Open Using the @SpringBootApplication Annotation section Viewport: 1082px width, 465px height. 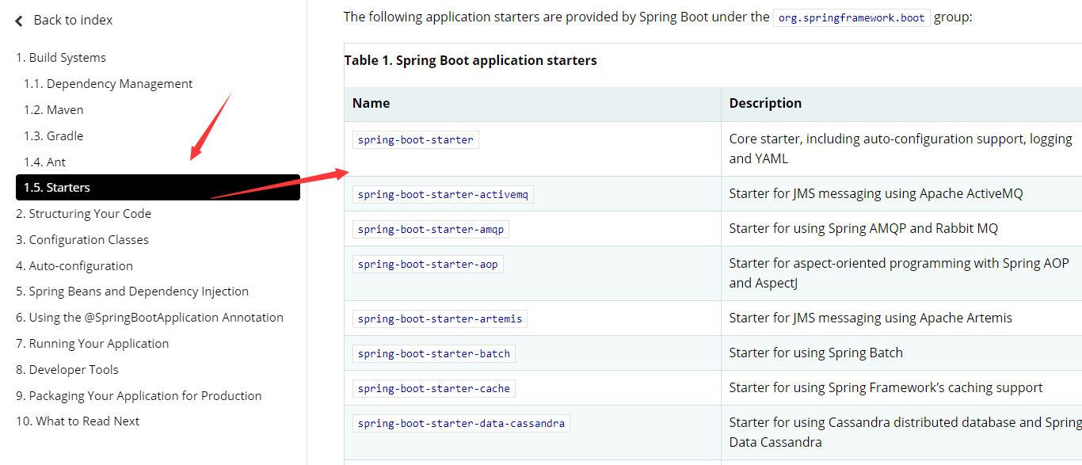pyautogui.click(x=150, y=318)
